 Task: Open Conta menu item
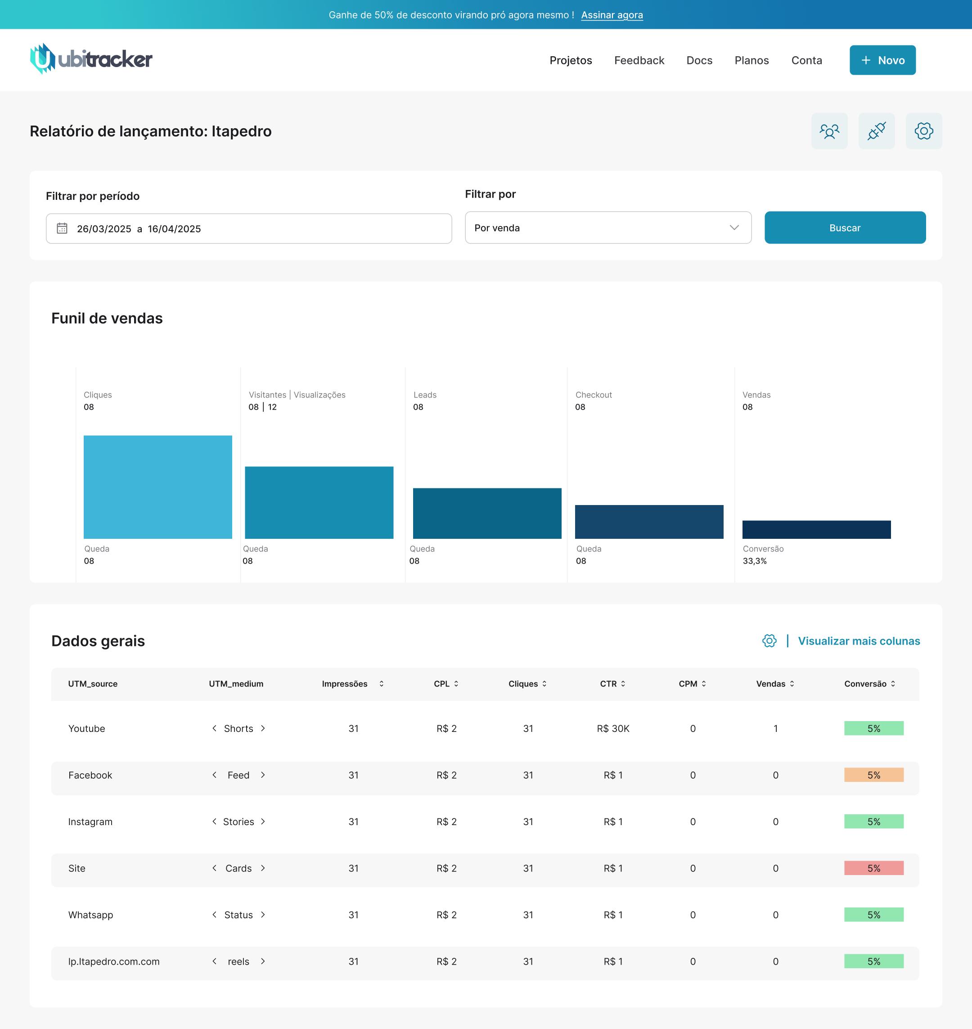806,60
